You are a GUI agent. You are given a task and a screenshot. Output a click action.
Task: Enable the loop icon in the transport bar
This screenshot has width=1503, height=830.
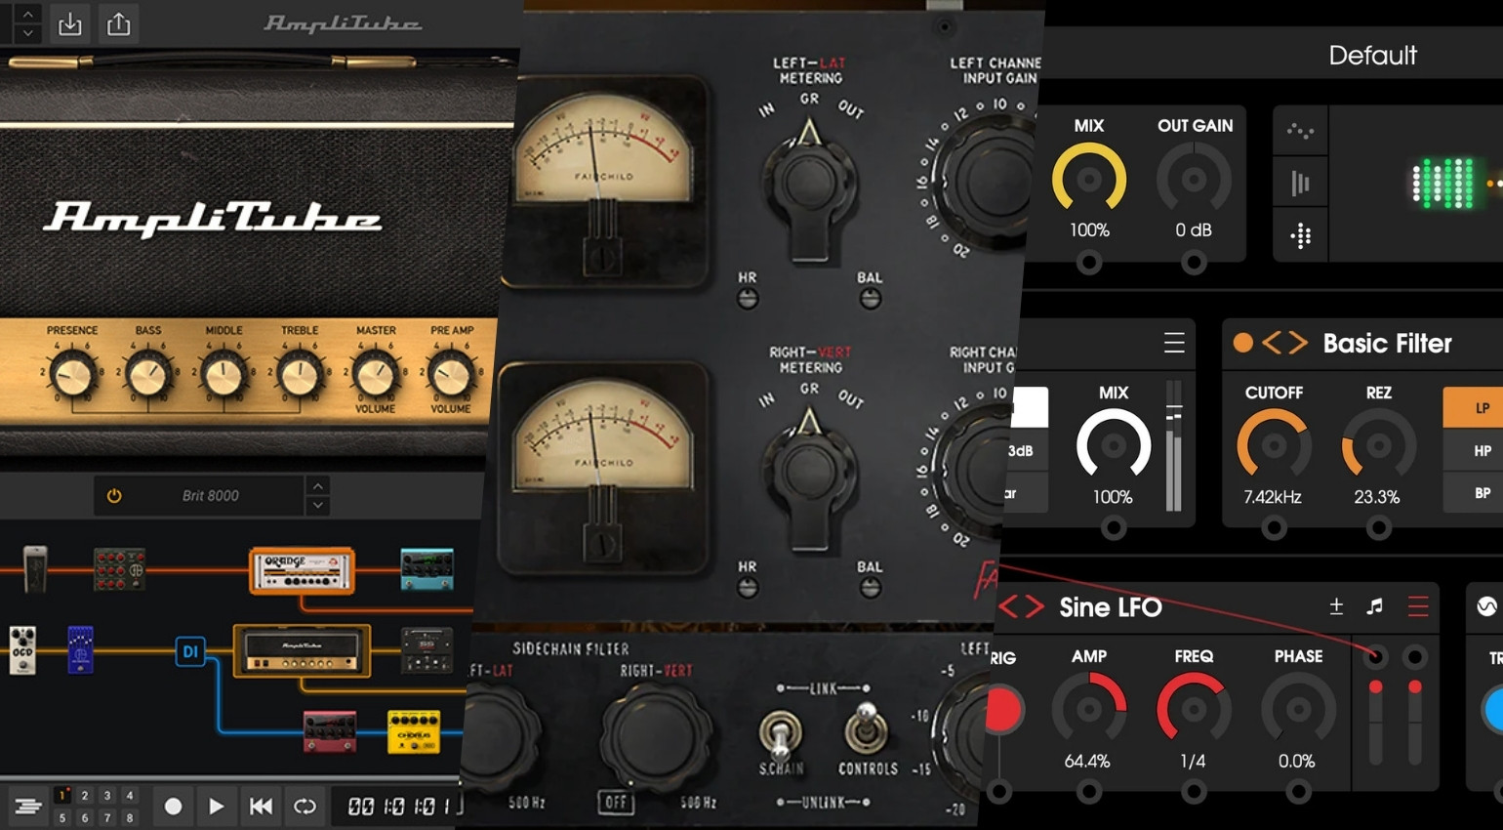coord(304,806)
